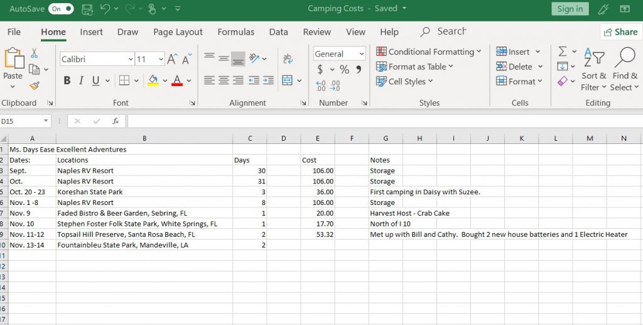Switch to the Data tab
This screenshot has height=325, width=643.
pos(278,32)
